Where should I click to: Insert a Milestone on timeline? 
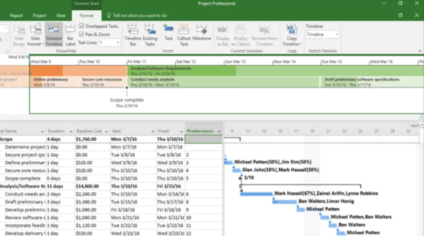(x=201, y=33)
